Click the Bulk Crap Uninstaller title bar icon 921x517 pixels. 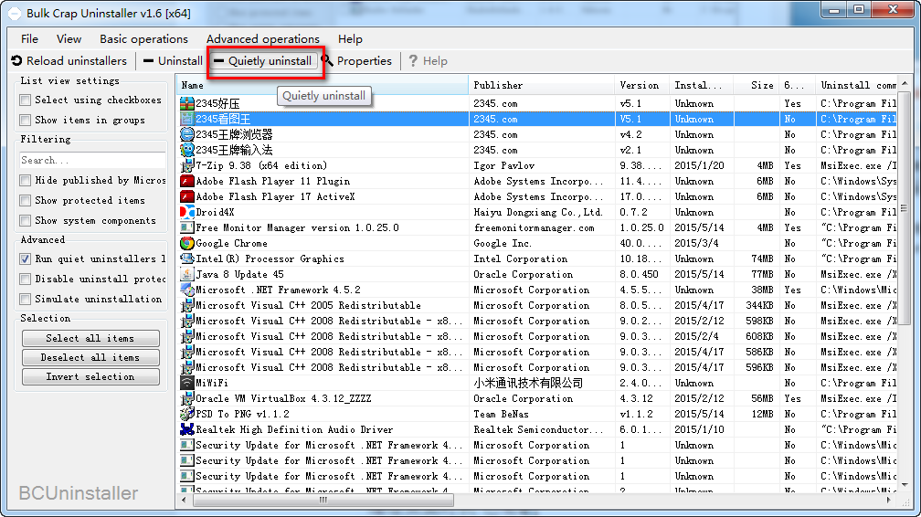pos(14,13)
